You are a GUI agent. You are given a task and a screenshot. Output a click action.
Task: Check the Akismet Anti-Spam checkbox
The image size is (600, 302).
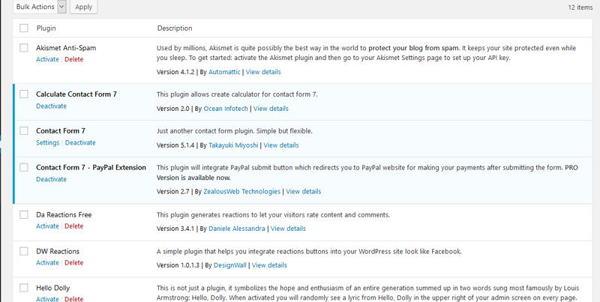click(x=24, y=48)
